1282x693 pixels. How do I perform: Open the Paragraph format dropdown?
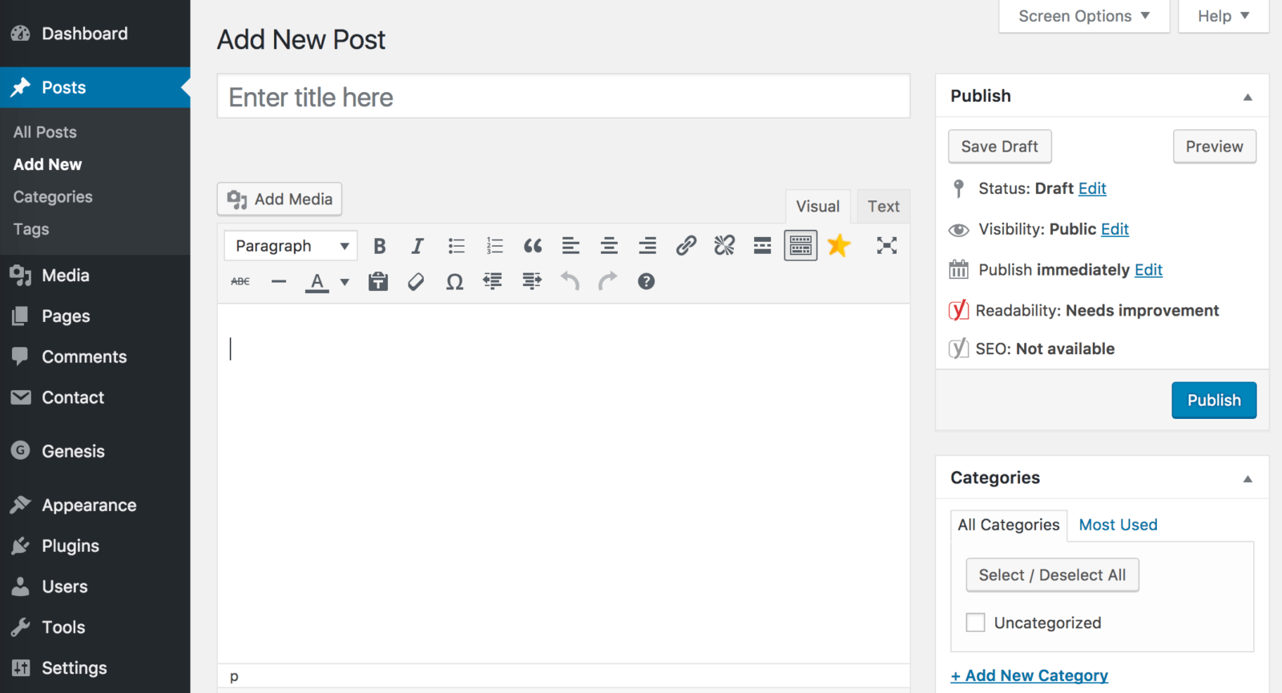tap(291, 246)
